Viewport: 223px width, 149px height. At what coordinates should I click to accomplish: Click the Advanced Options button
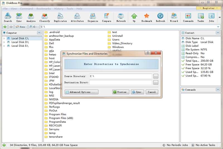pyautogui.click(x=81, y=92)
